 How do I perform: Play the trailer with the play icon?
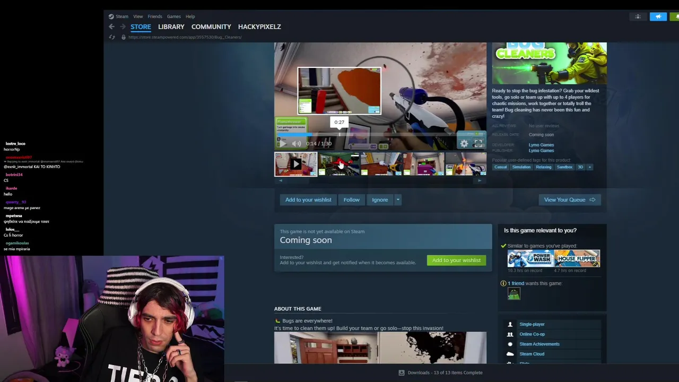(283, 143)
